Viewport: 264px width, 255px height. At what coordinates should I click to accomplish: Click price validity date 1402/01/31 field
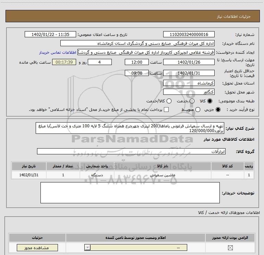pyautogui.click(x=189, y=73)
